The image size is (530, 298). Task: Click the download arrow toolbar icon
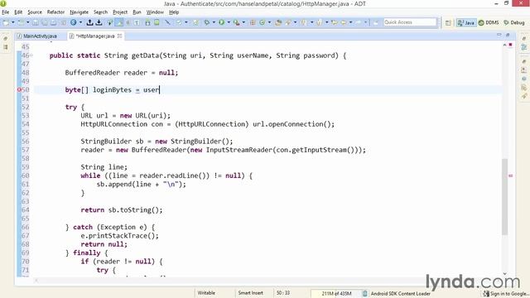click(x=99, y=22)
